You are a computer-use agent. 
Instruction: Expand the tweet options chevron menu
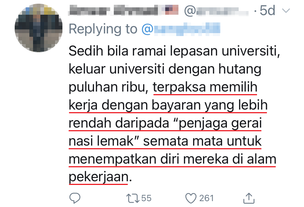click(285, 11)
